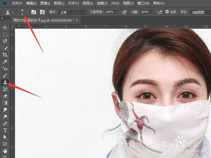Select the Magnetic Lasso tool
This screenshot has height=158, width=211.
coord(5,41)
